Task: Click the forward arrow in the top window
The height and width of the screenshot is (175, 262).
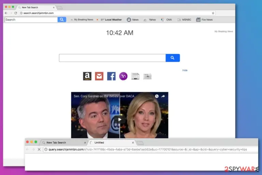Action: 11,13
